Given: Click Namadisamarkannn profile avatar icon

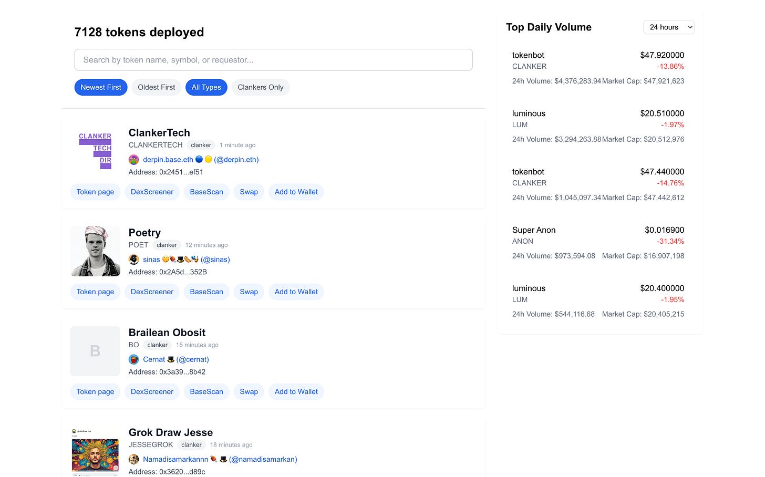Looking at the screenshot, I should click(x=134, y=459).
